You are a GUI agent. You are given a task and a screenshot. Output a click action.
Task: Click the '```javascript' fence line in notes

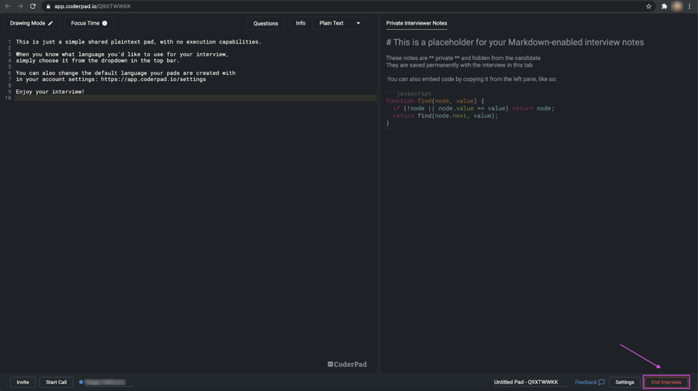pyautogui.click(x=409, y=93)
